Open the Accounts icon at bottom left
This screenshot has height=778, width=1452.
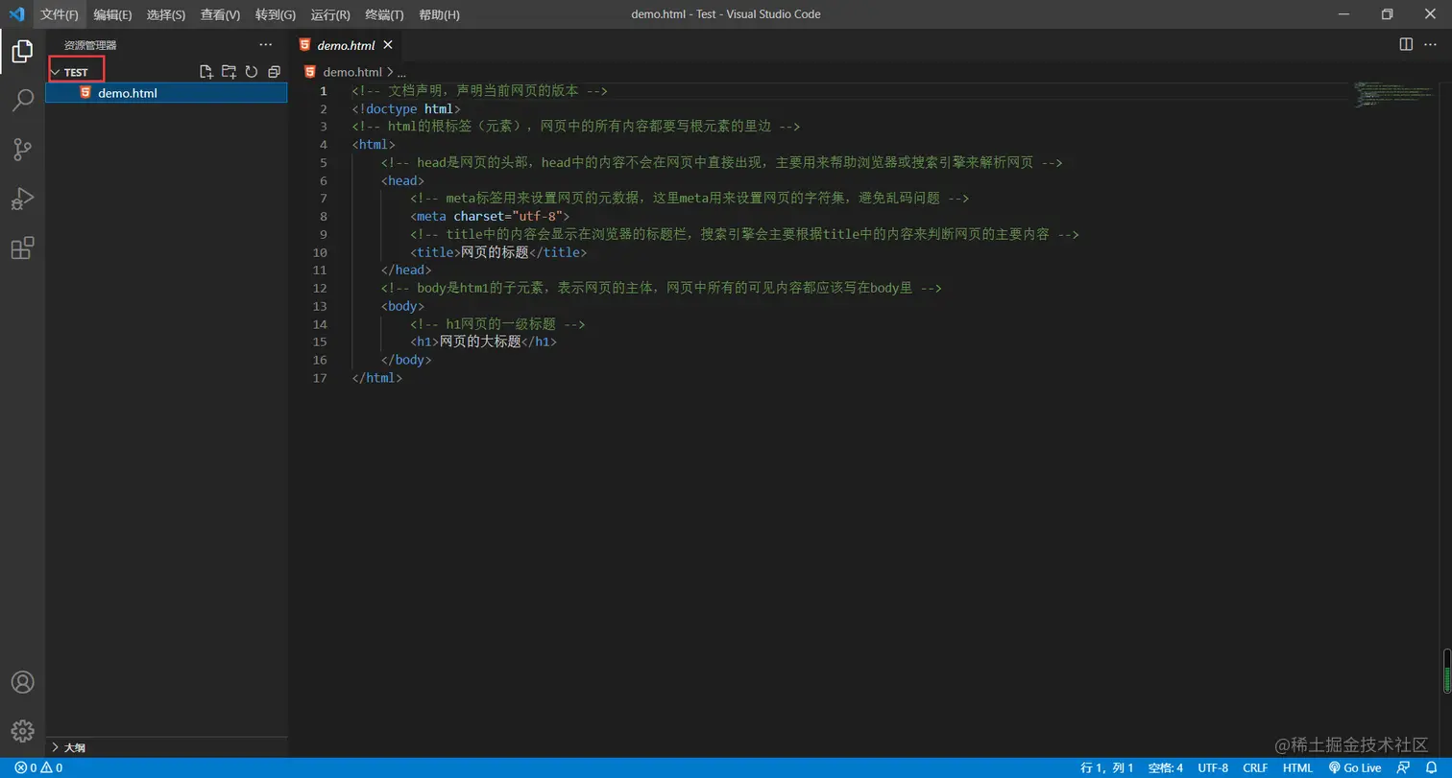pos(22,682)
